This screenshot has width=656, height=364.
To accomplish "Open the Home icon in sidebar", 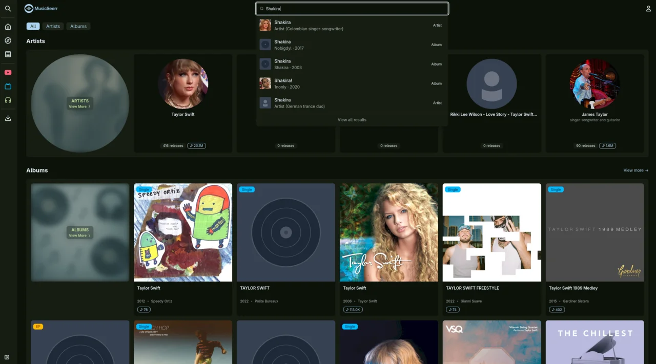I will tap(8, 27).
